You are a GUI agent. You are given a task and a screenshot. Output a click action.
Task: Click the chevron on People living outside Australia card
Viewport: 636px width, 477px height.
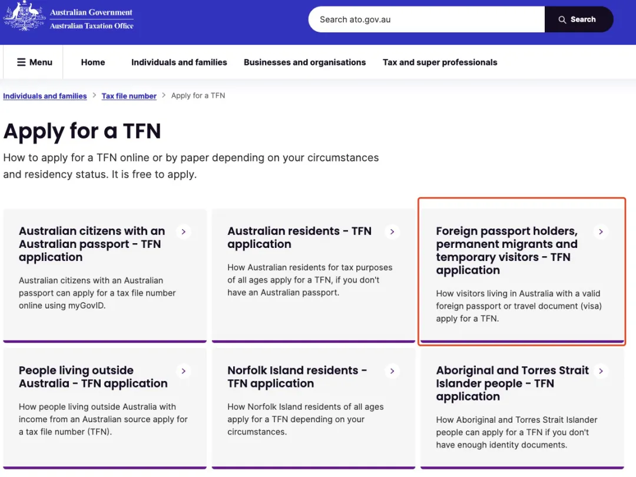(x=184, y=371)
